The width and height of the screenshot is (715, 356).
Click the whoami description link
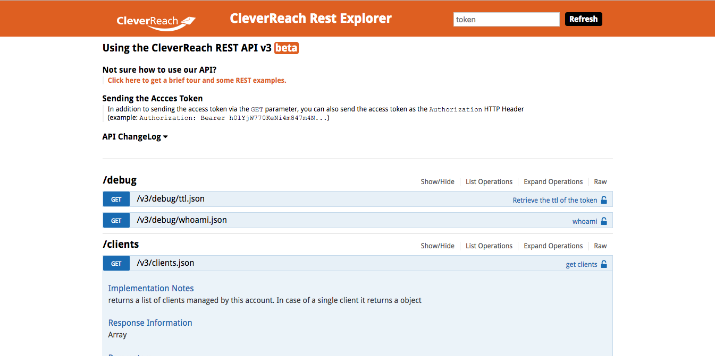tap(585, 221)
